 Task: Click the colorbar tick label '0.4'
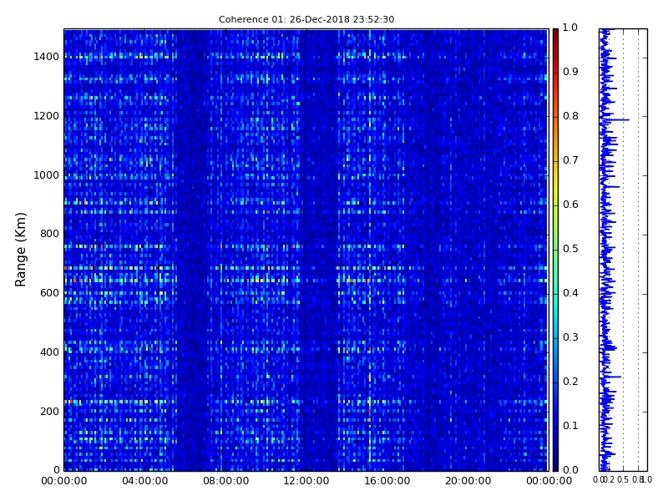point(570,293)
